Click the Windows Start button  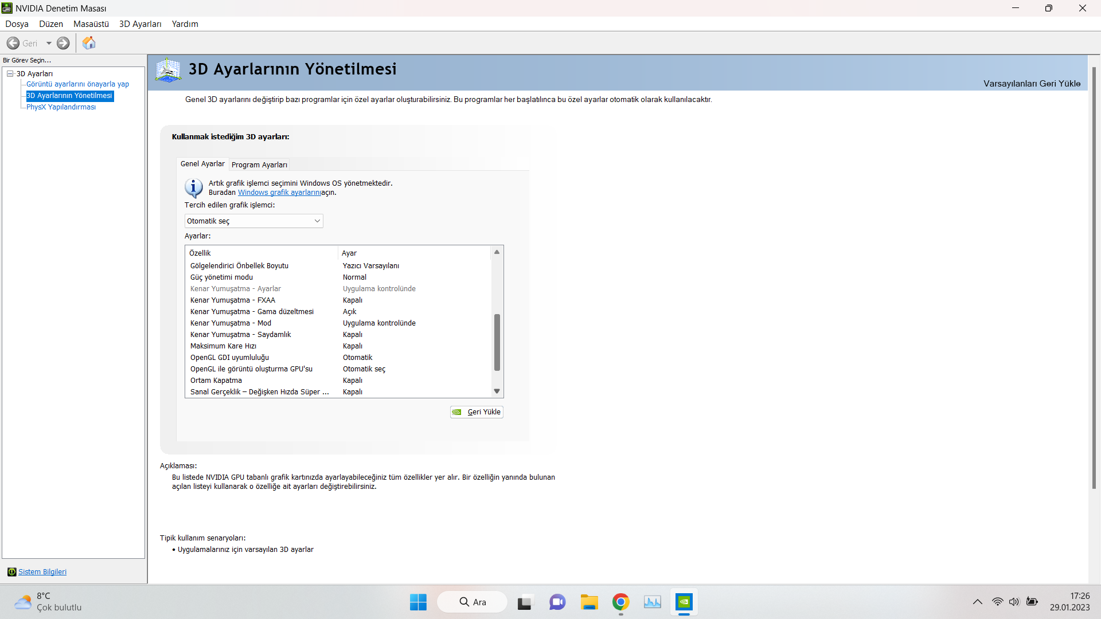418,602
